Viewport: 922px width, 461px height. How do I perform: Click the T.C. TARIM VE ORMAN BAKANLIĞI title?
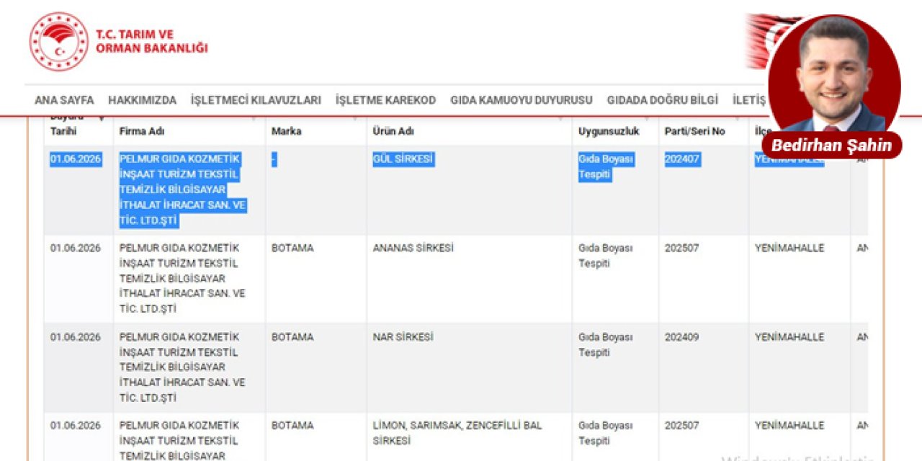pos(152,41)
